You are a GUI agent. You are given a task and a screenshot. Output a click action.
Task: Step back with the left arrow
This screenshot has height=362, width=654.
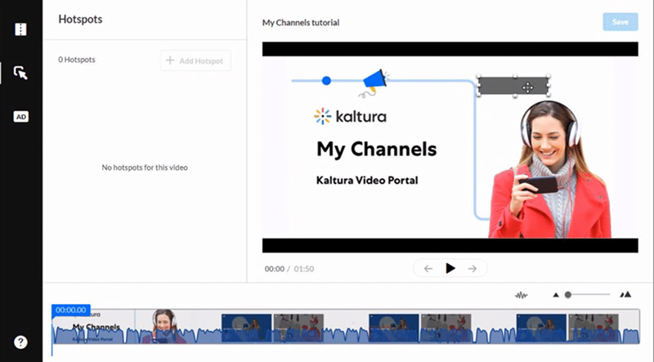tap(428, 268)
